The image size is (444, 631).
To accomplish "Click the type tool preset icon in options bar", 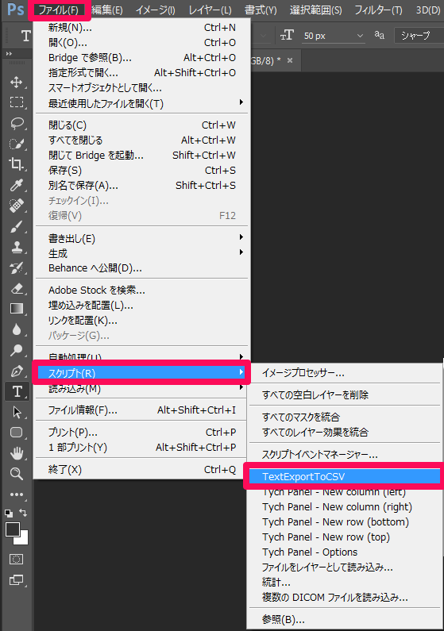I will [25, 36].
